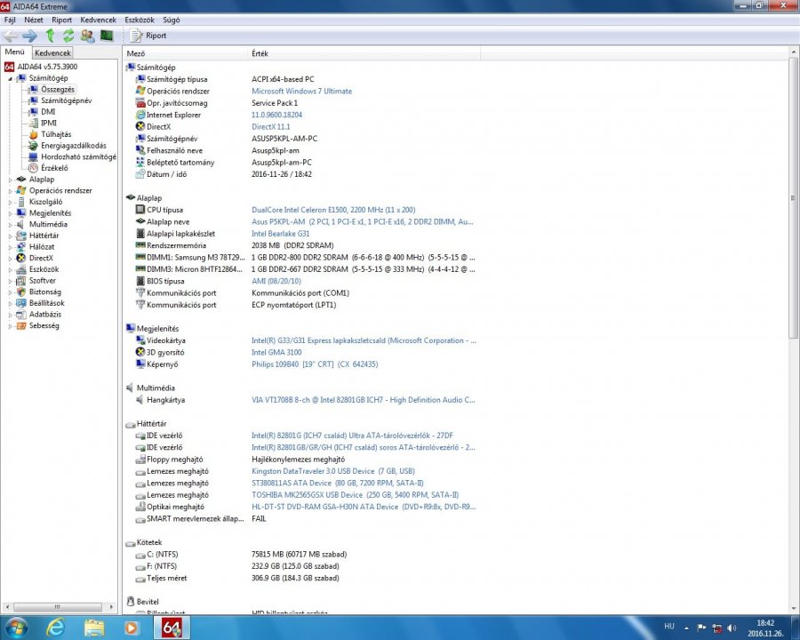The image size is (800, 640).
Task: Open the ST380811AS ATA Device link
Action: [337, 483]
